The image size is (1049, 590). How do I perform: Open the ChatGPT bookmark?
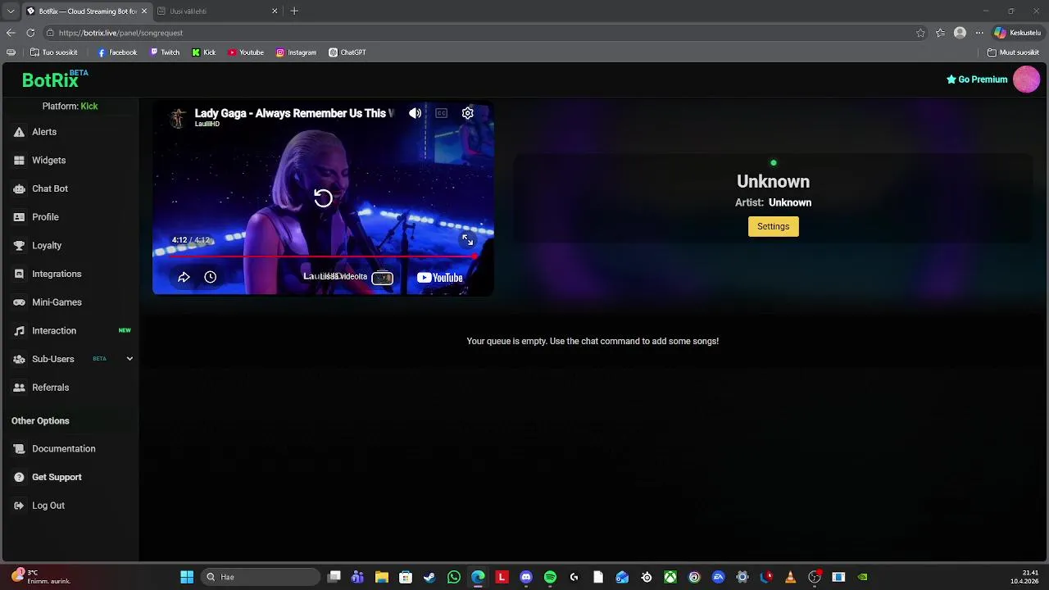347,52
